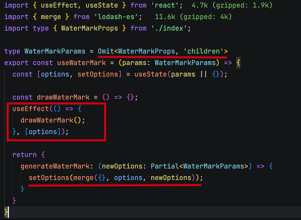Click the drawWaterMark() call inside useEffect
Image resolution: width=301 pixels, height=220 pixels.
click(47, 120)
